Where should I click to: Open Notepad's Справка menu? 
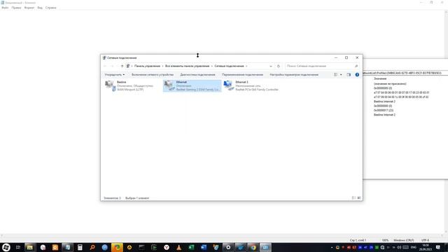pyautogui.click(x=51, y=8)
